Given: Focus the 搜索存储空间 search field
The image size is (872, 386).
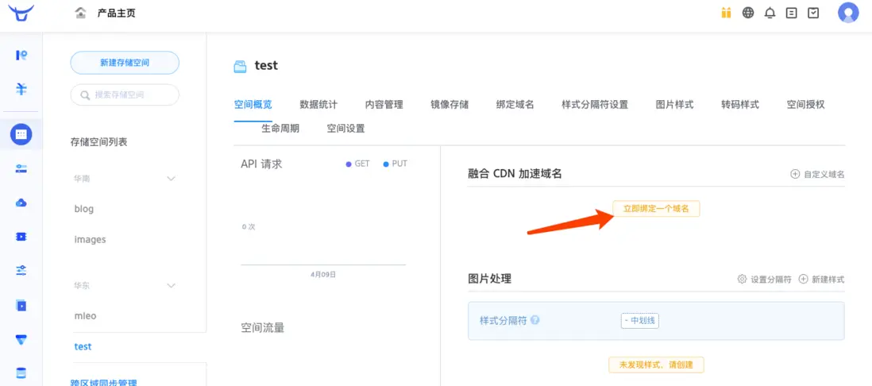Looking at the screenshot, I should tap(125, 95).
